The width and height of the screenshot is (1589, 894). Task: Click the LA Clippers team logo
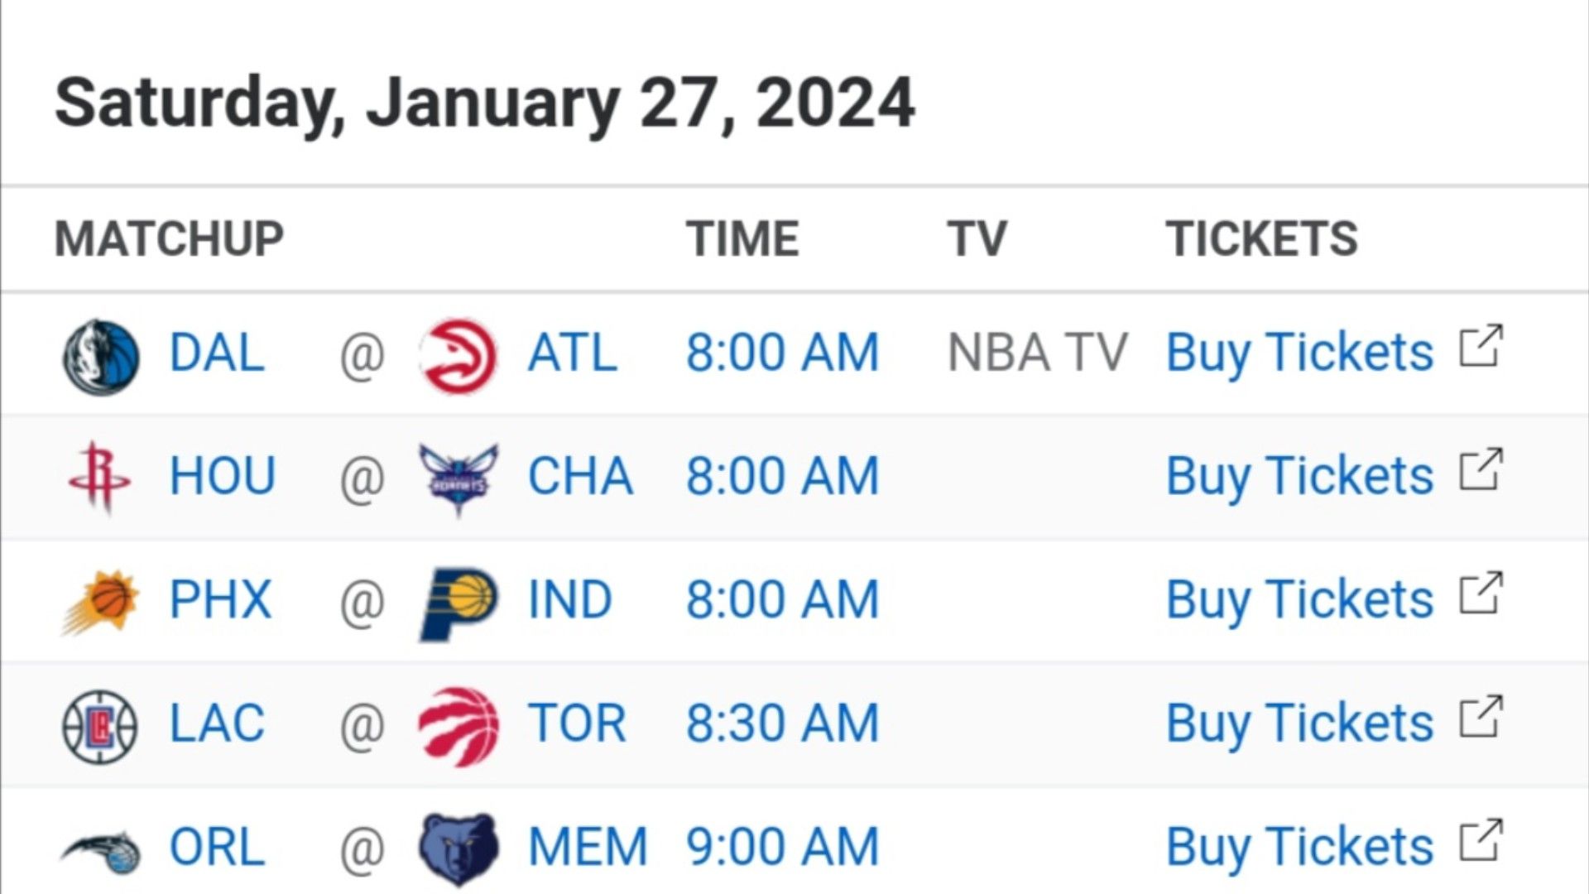point(100,727)
